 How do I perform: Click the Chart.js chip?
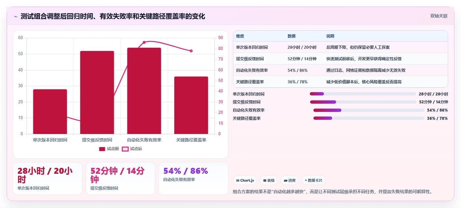(245, 180)
